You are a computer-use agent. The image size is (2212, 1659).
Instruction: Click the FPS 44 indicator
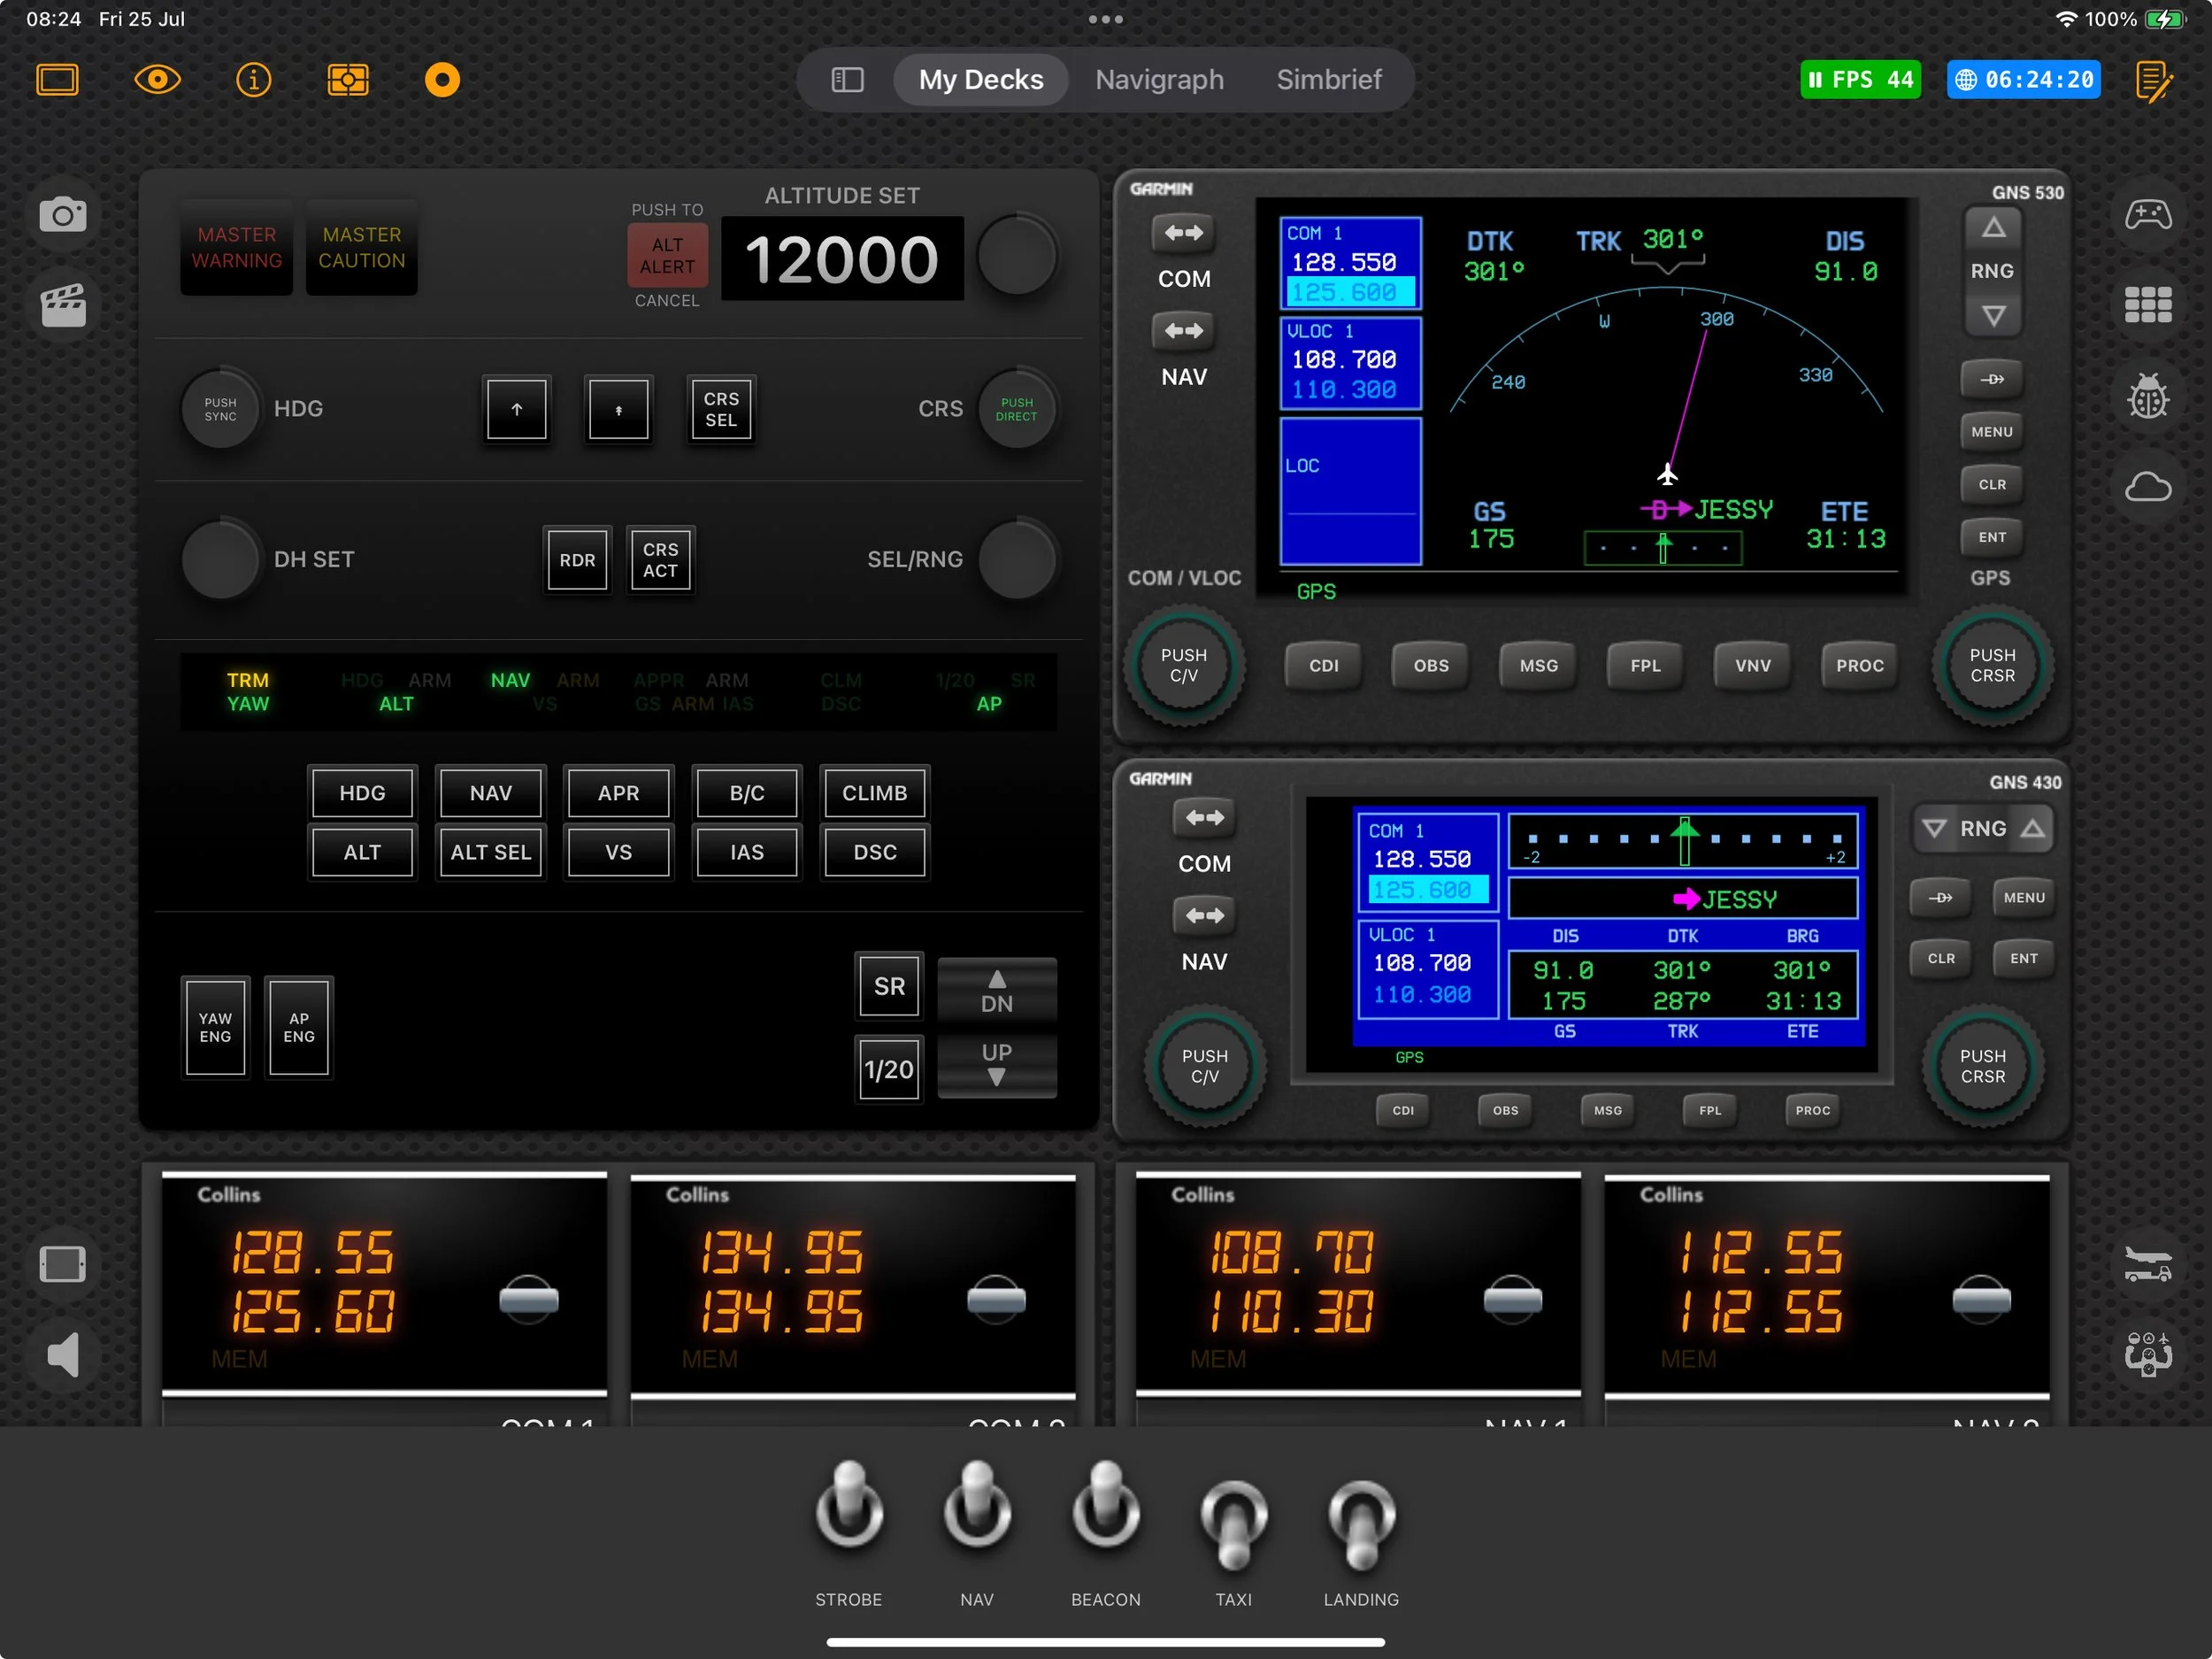point(1860,79)
